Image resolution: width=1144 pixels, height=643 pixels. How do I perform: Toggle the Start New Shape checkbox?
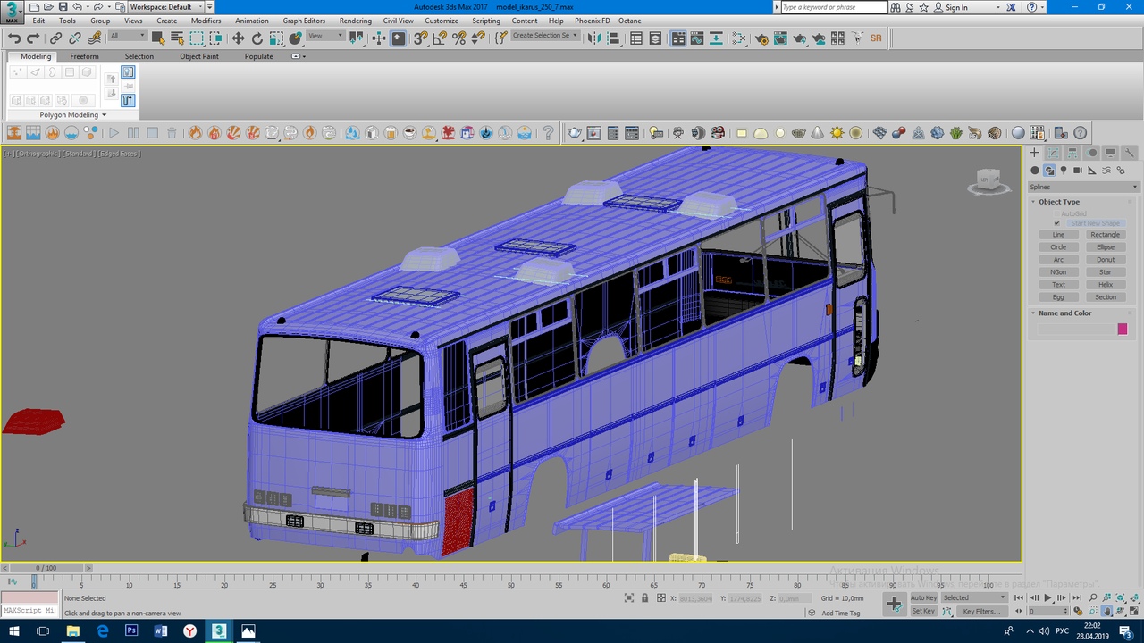point(1056,223)
